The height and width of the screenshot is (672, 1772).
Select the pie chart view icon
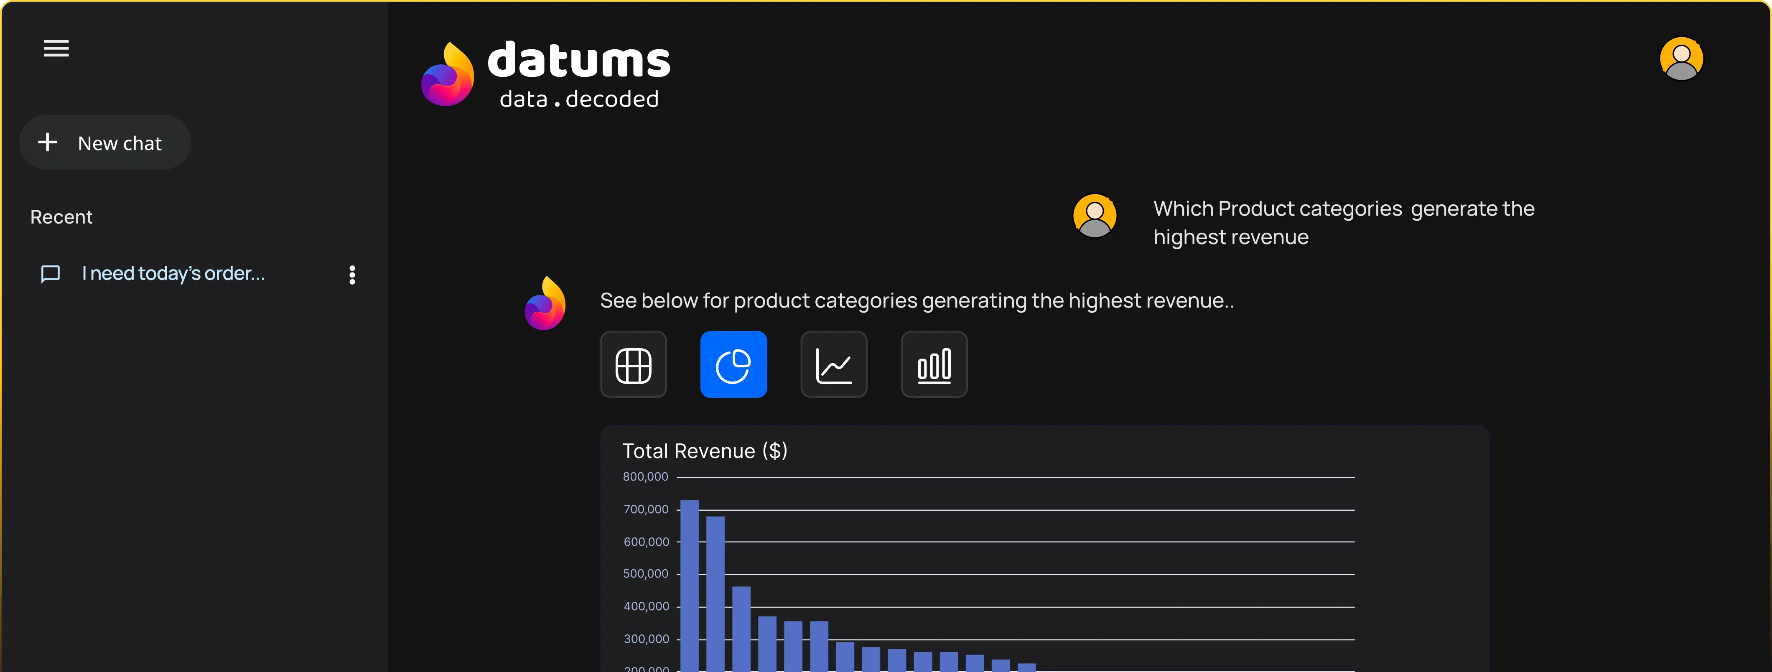(733, 364)
